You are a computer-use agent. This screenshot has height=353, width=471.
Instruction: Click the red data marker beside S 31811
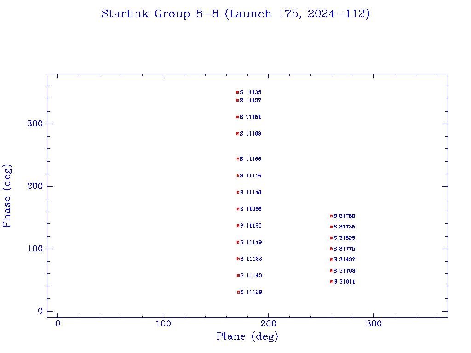[332, 282]
